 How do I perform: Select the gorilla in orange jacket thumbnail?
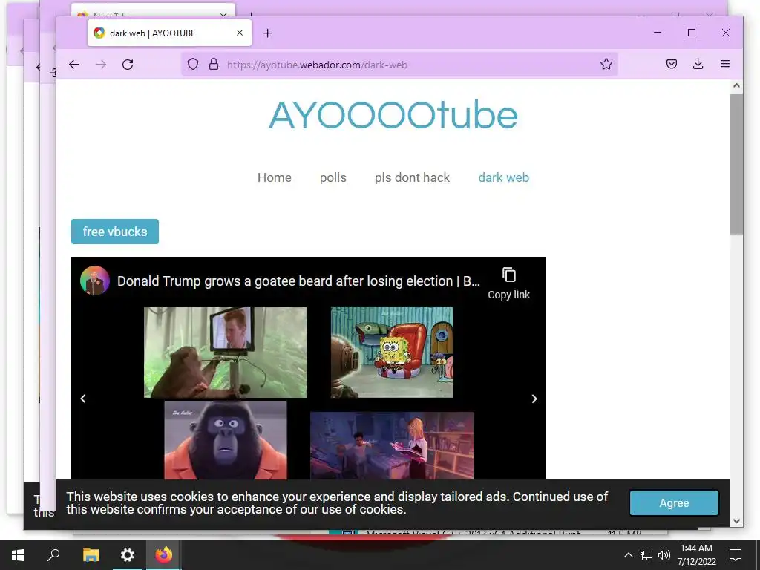point(226,440)
